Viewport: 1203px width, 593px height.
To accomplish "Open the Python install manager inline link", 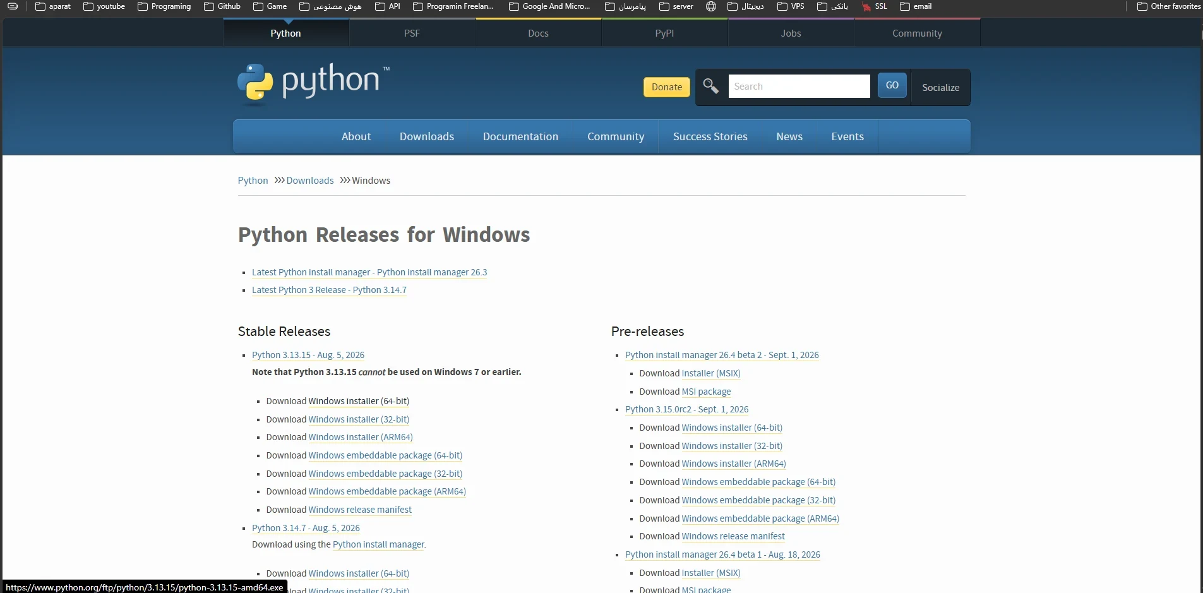I will point(378,544).
